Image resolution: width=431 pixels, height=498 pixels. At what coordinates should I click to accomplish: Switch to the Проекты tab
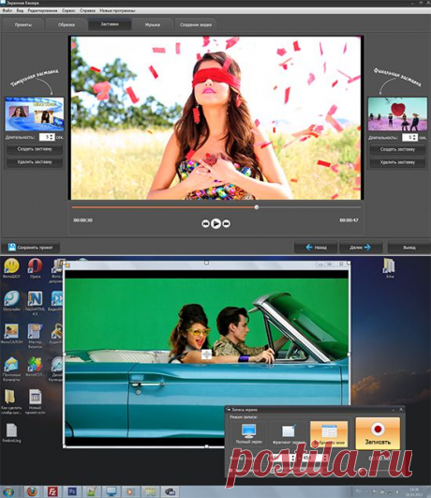22,24
